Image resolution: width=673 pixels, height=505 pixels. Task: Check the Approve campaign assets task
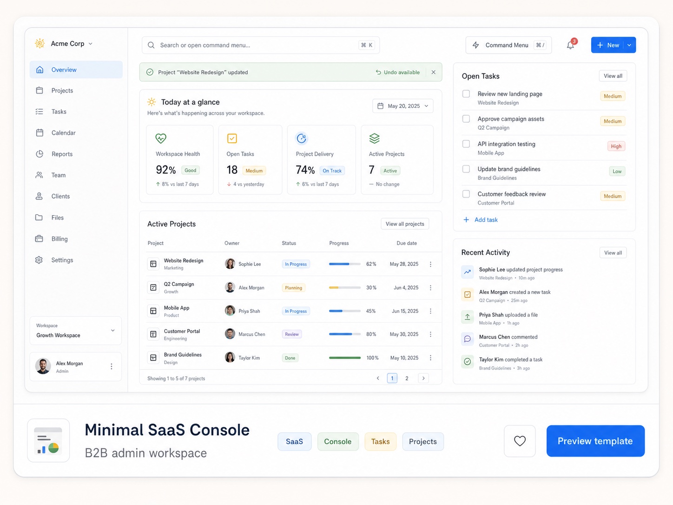point(466,119)
